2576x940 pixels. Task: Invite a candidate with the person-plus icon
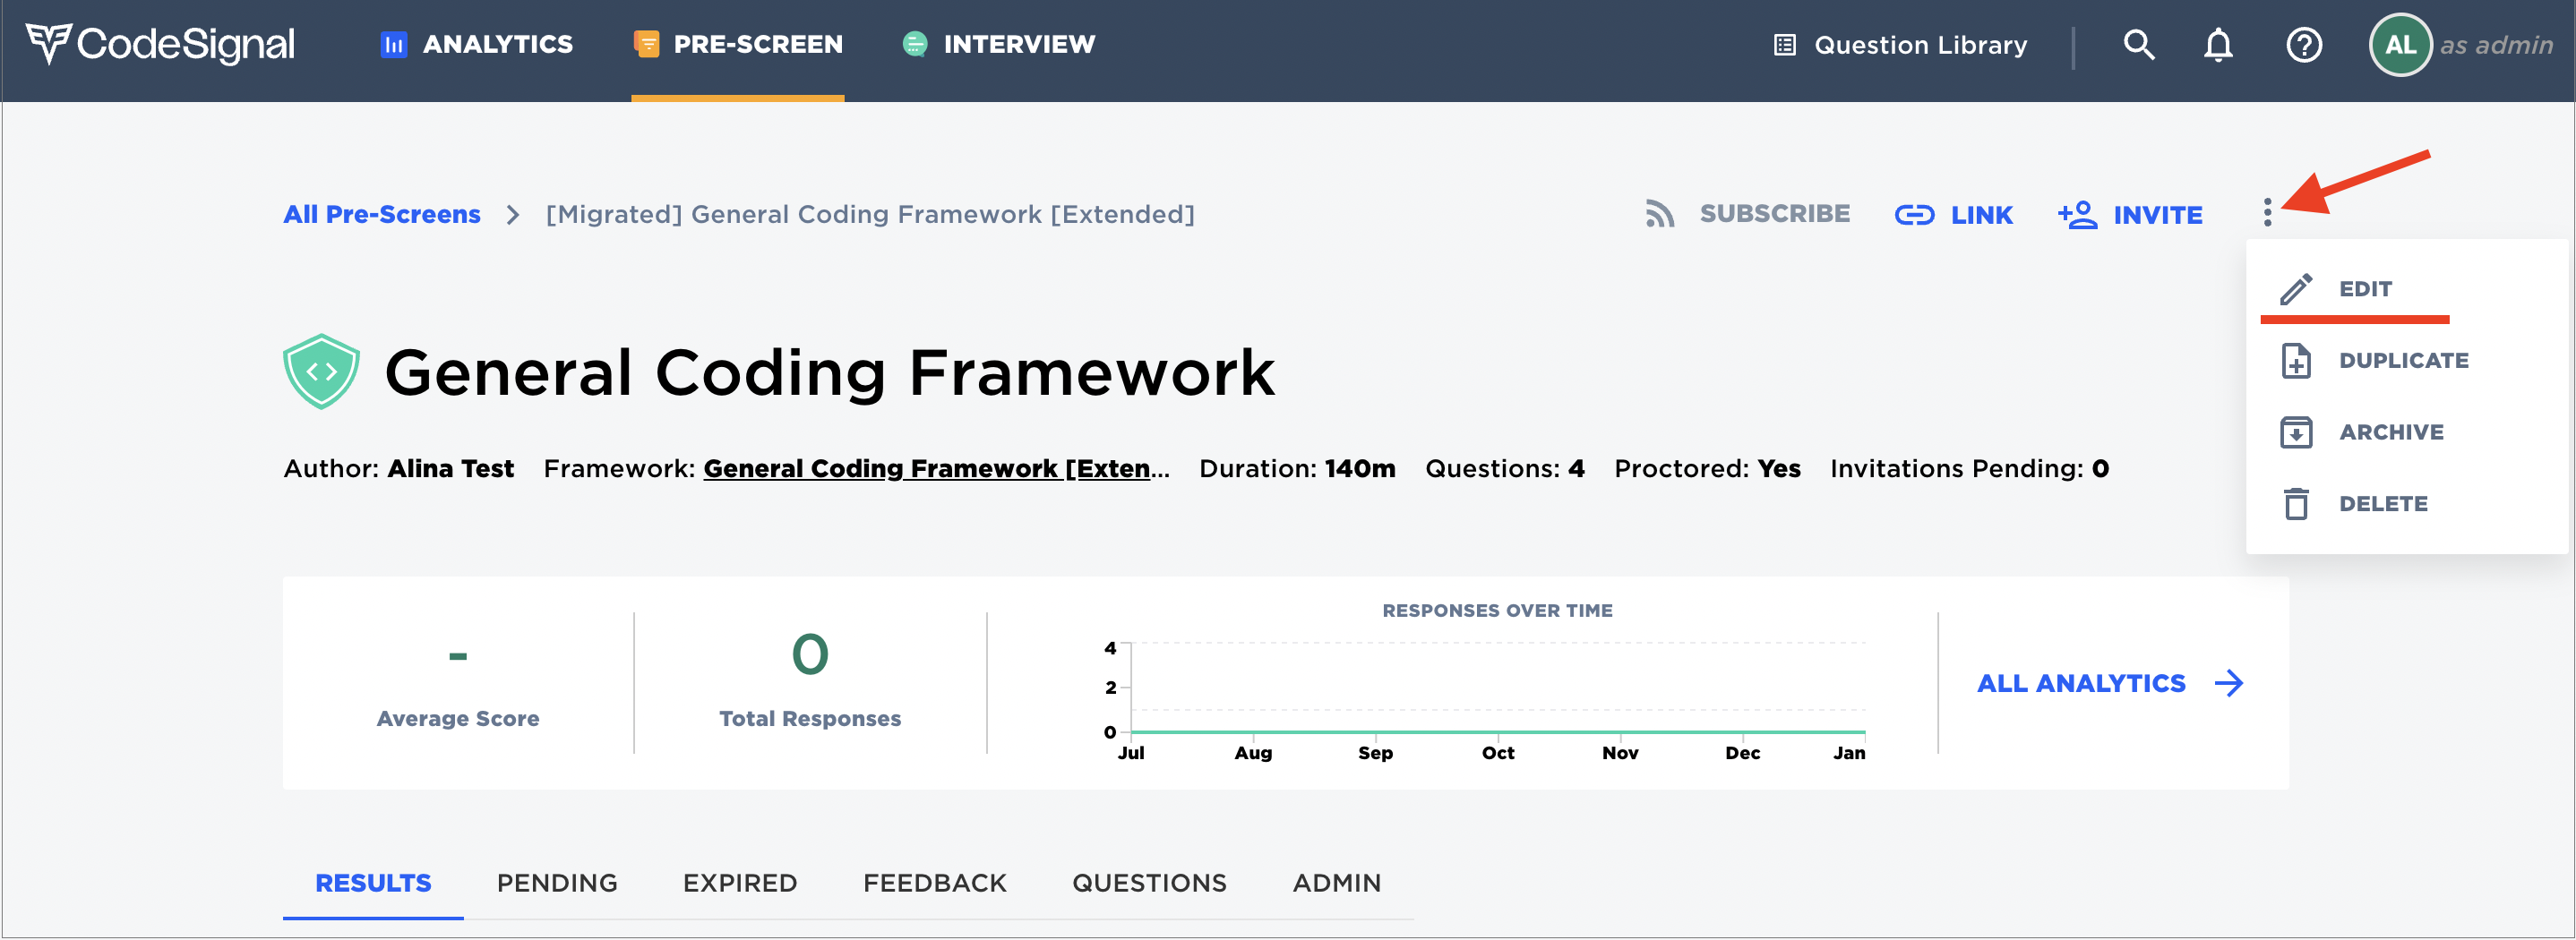point(2079,213)
